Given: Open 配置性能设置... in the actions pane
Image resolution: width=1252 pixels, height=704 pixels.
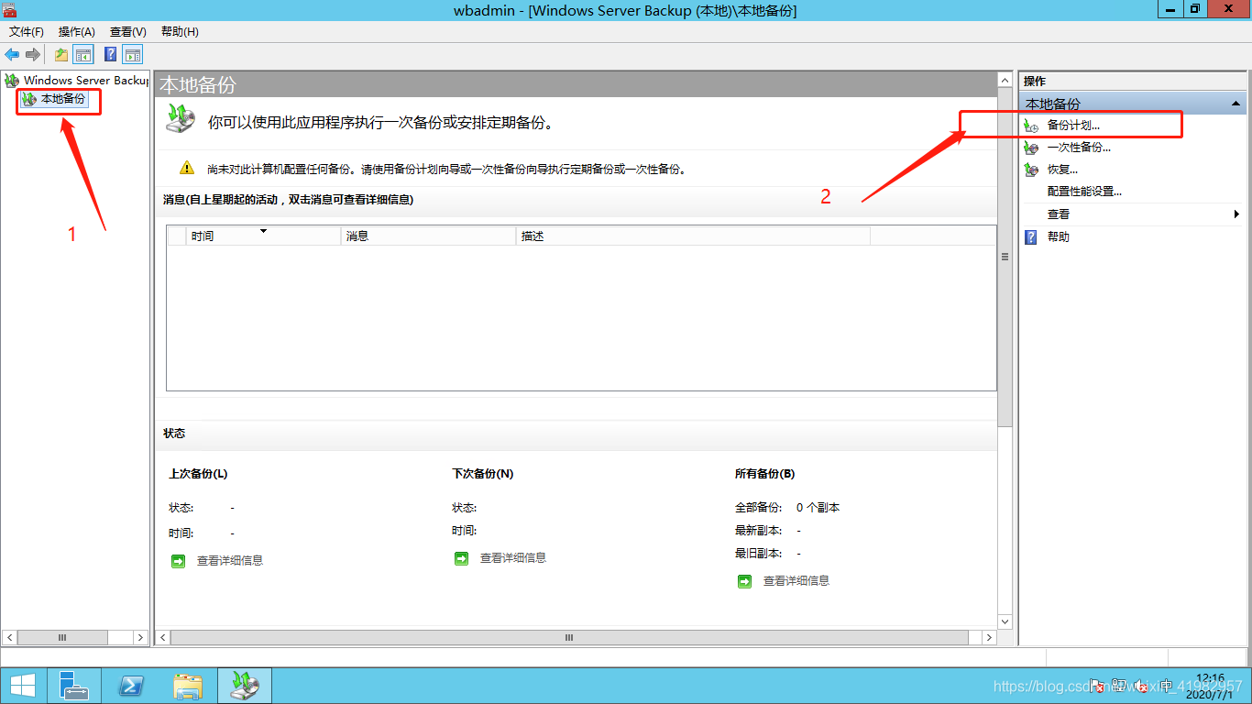Looking at the screenshot, I should (1084, 192).
